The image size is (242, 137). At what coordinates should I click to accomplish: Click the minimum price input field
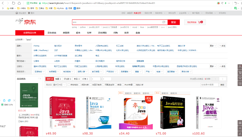point(96,79)
